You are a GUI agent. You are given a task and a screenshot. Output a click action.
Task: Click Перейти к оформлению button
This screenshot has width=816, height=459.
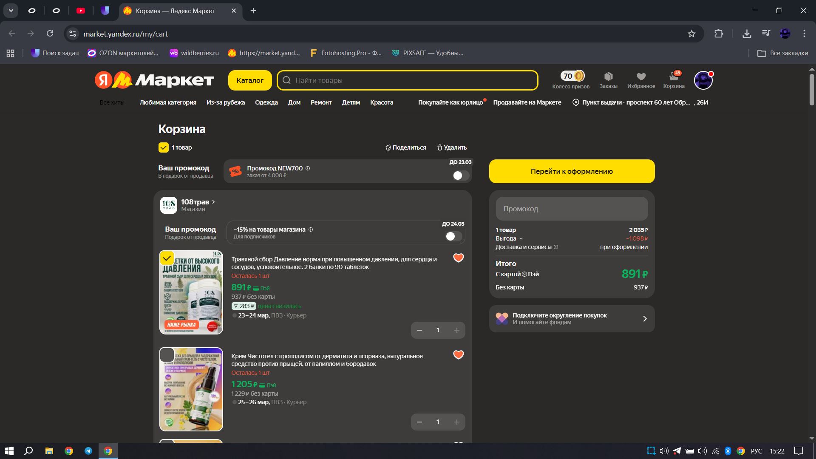[571, 171]
